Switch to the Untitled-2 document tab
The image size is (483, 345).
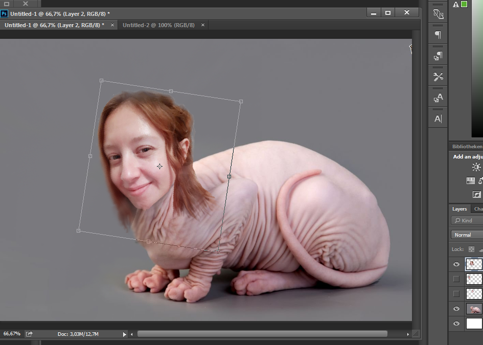pyautogui.click(x=158, y=25)
